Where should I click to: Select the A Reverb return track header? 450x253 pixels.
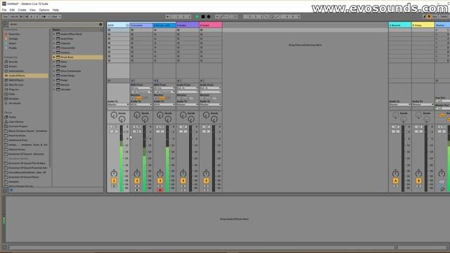tap(400, 25)
